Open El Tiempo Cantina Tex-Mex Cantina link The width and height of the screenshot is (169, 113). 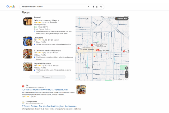pos(49,106)
